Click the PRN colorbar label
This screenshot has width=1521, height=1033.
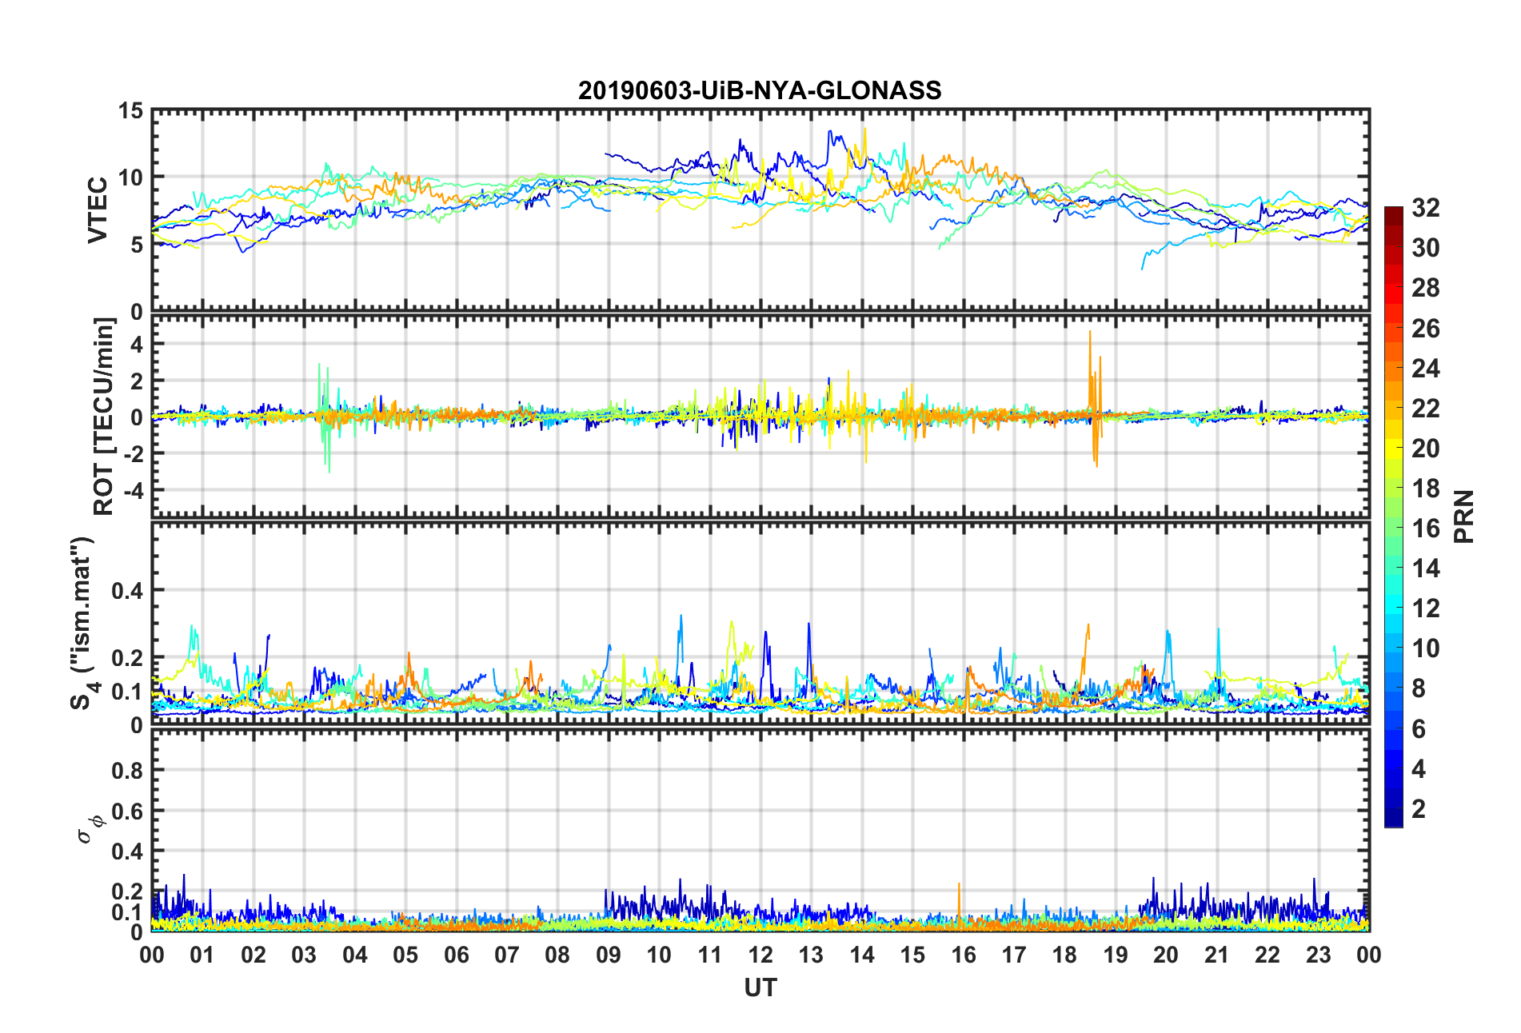click(1464, 516)
